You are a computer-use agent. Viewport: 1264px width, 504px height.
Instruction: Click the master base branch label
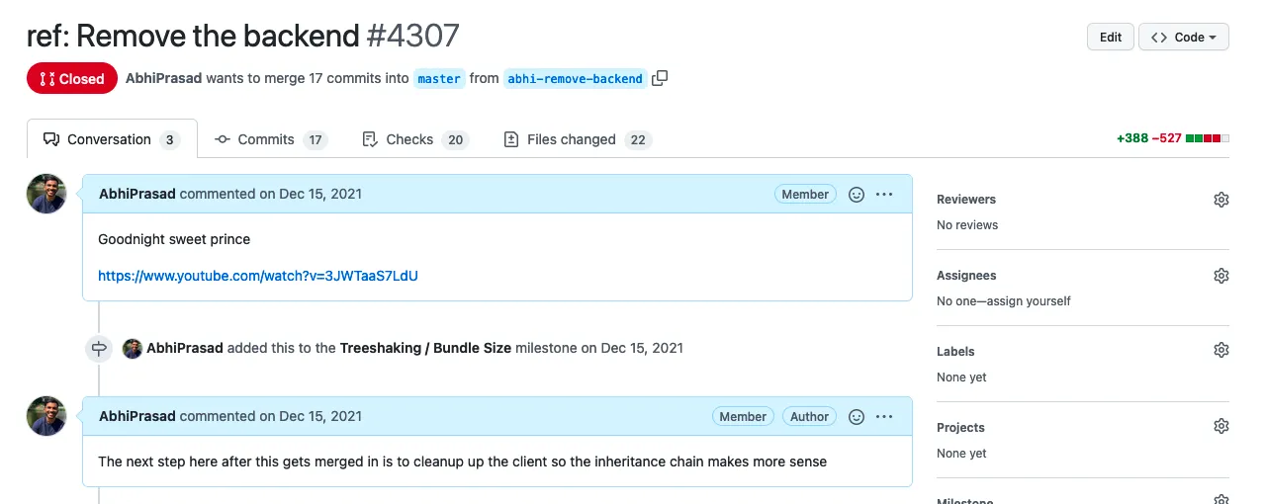[x=438, y=79]
